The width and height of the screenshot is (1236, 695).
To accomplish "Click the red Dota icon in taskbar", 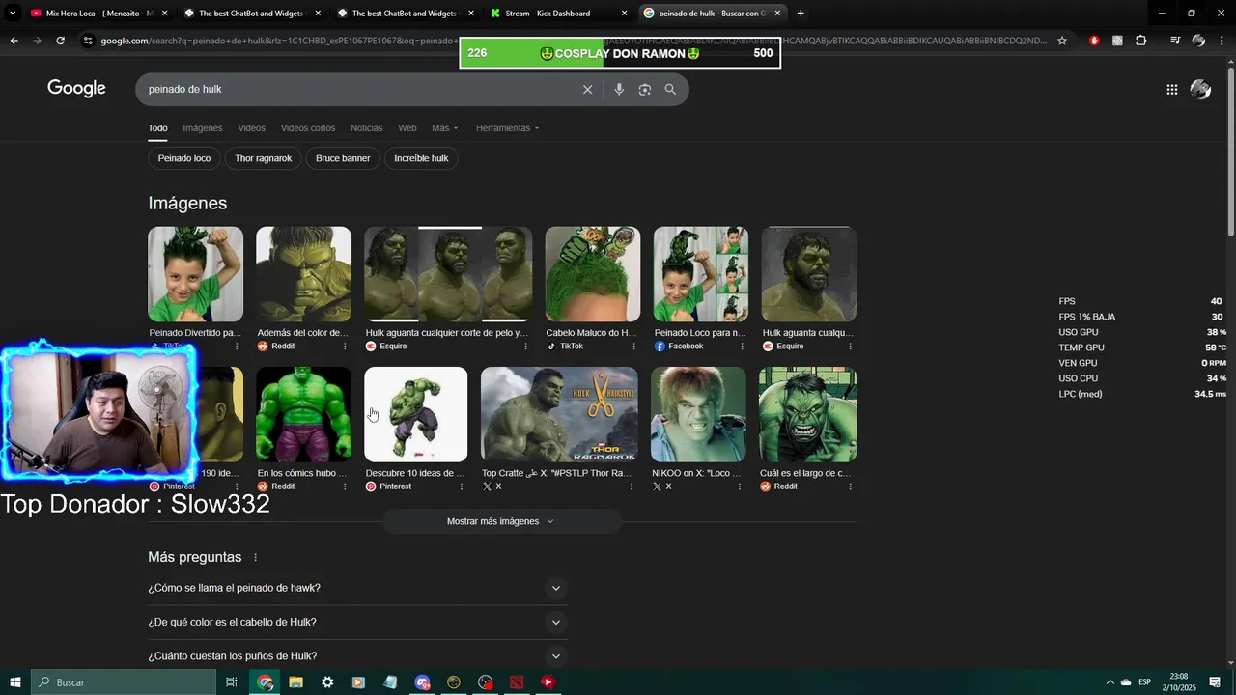I will pos(517,682).
